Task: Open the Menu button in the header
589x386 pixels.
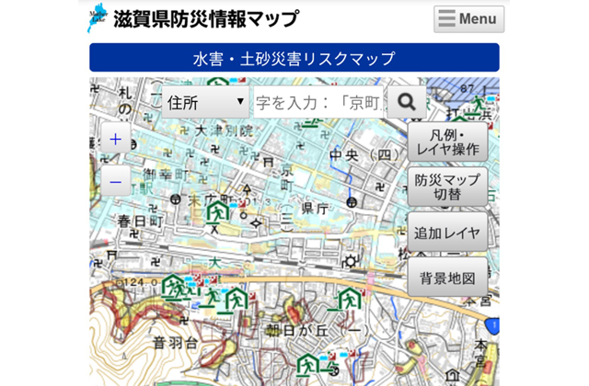Action: coord(468,19)
